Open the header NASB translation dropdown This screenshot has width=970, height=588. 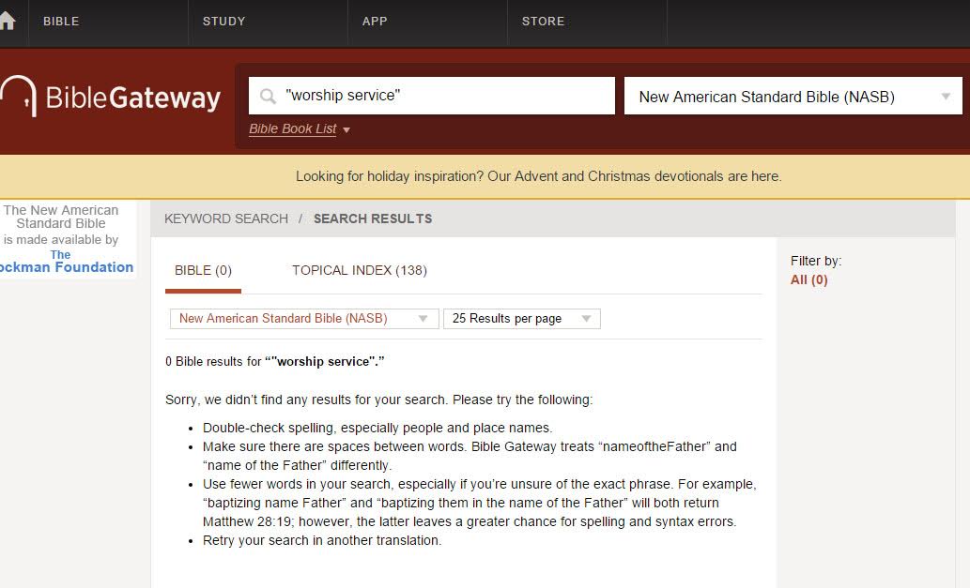(x=793, y=97)
